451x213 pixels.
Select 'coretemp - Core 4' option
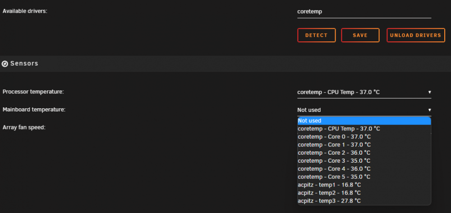pyautogui.click(x=364, y=169)
